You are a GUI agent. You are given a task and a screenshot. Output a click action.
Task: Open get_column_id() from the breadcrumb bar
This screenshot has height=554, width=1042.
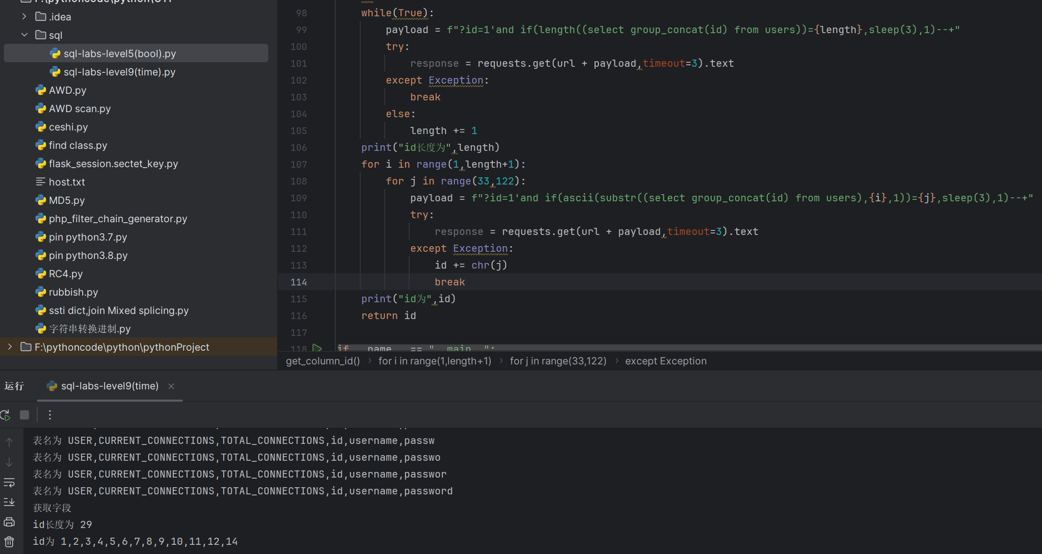(x=322, y=361)
